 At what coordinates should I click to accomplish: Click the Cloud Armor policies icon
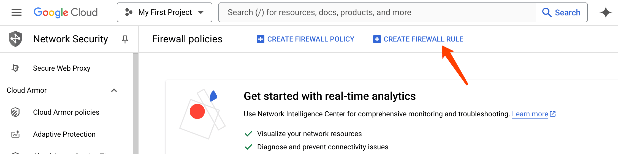click(15, 112)
